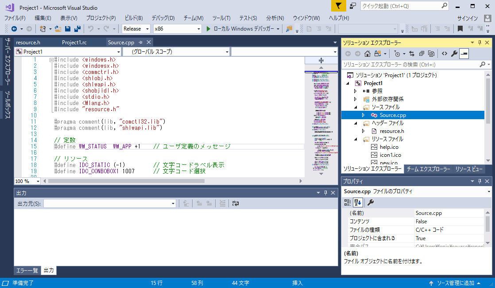Open the Project1 scope dropdown in editor

click(68, 51)
